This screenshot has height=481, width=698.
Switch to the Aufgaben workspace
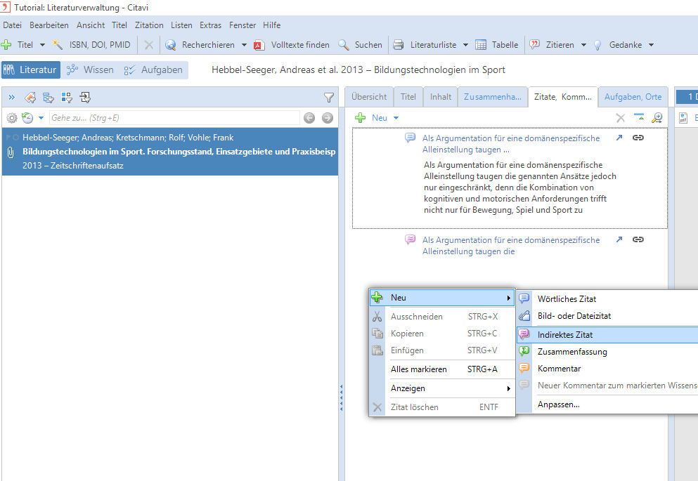coord(153,70)
